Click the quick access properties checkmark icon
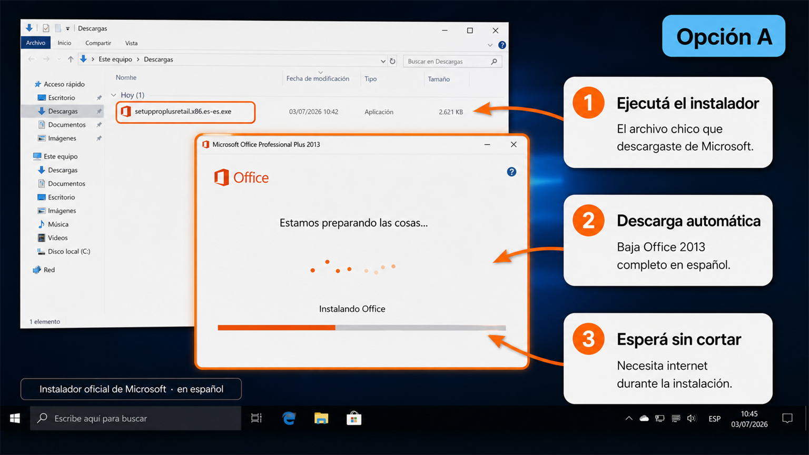This screenshot has height=455, width=809. pos(46,28)
